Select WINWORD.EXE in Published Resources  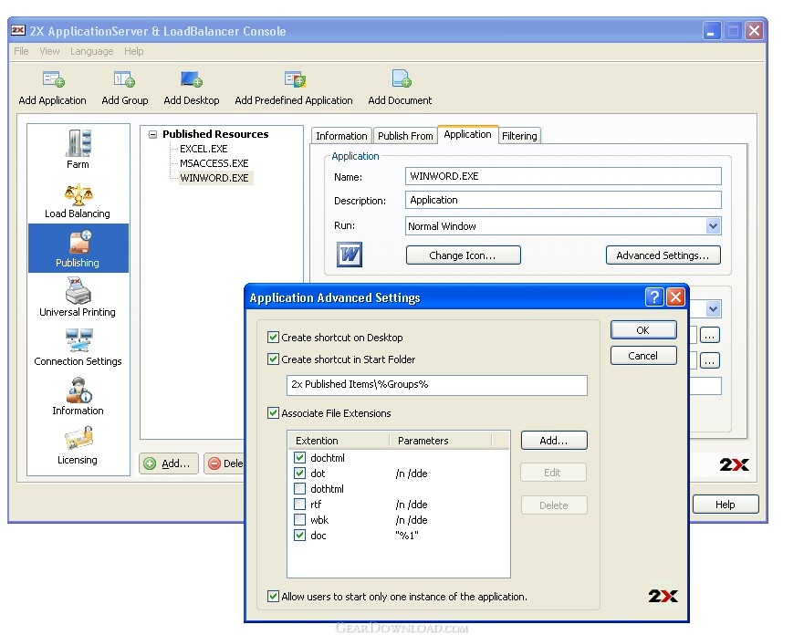[x=214, y=178]
